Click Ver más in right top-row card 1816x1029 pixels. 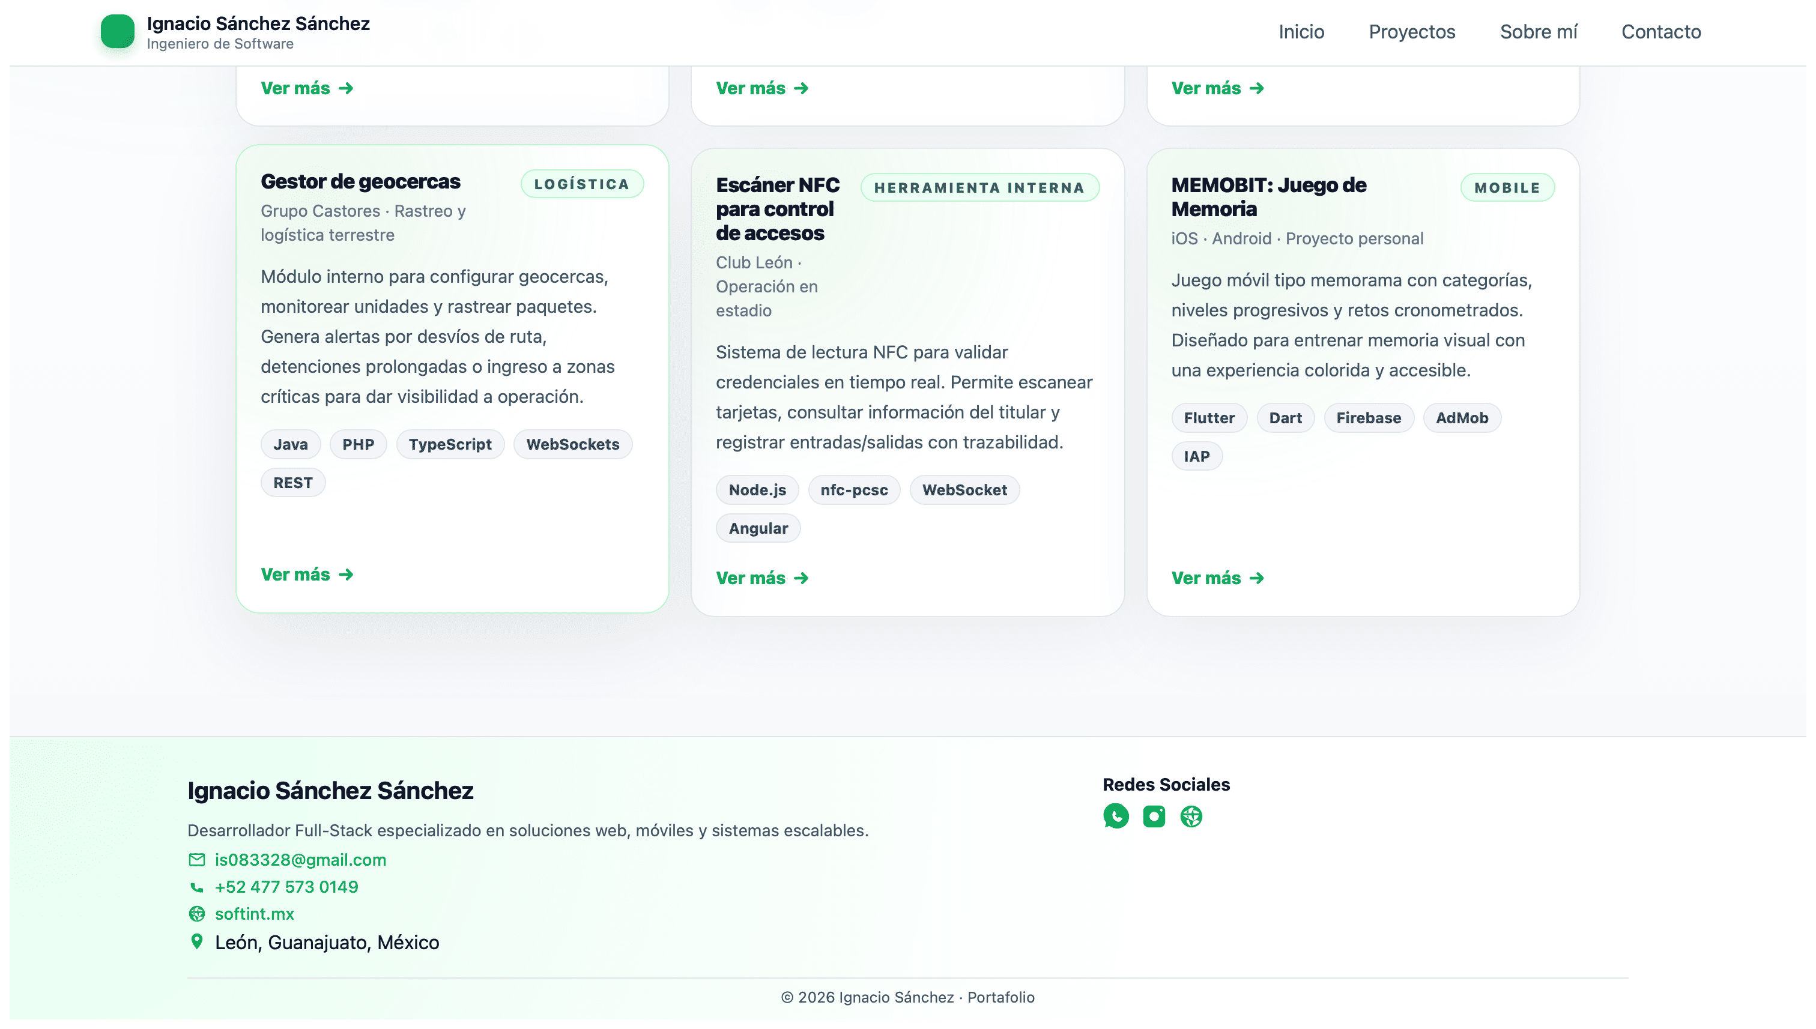[x=1217, y=88]
